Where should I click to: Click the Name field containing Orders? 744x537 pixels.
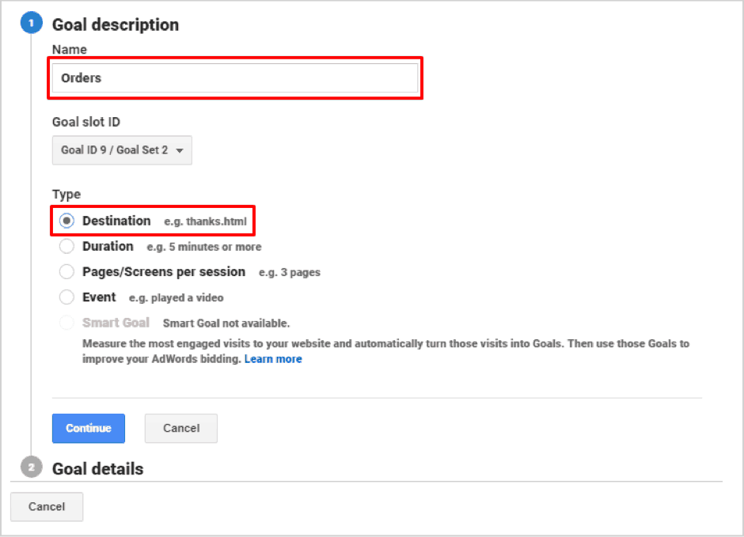pyautogui.click(x=235, y=78)
